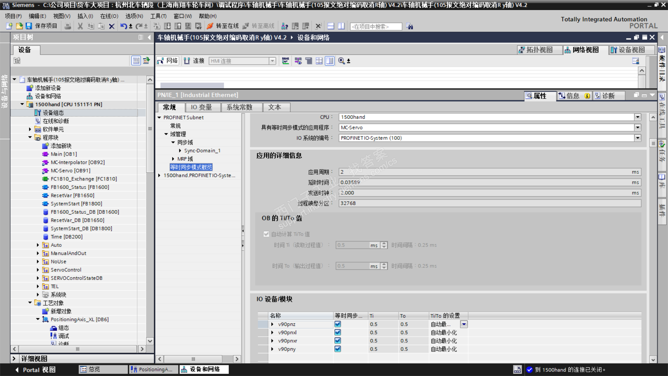Viewport: 668px width, 376px height.
Task: Click the Connections icon button
Action: point(187,61)
